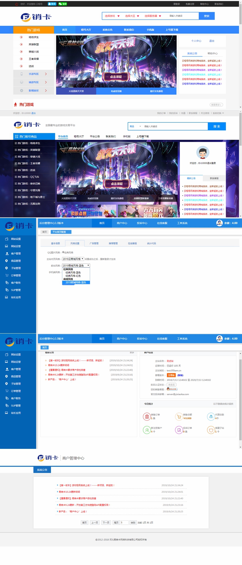
Task: Open 上号器下载 in the blue navigation bar
Action: (172, 30)
